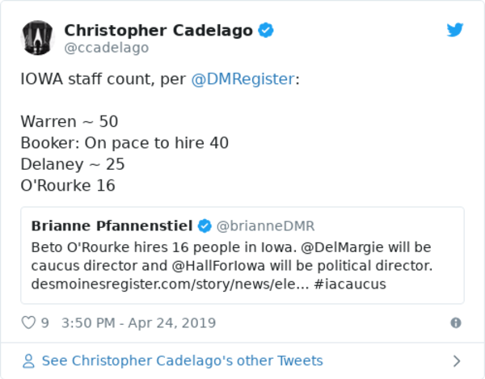
Task: Open the @brianneDMR handle
Action: [266, 225]
